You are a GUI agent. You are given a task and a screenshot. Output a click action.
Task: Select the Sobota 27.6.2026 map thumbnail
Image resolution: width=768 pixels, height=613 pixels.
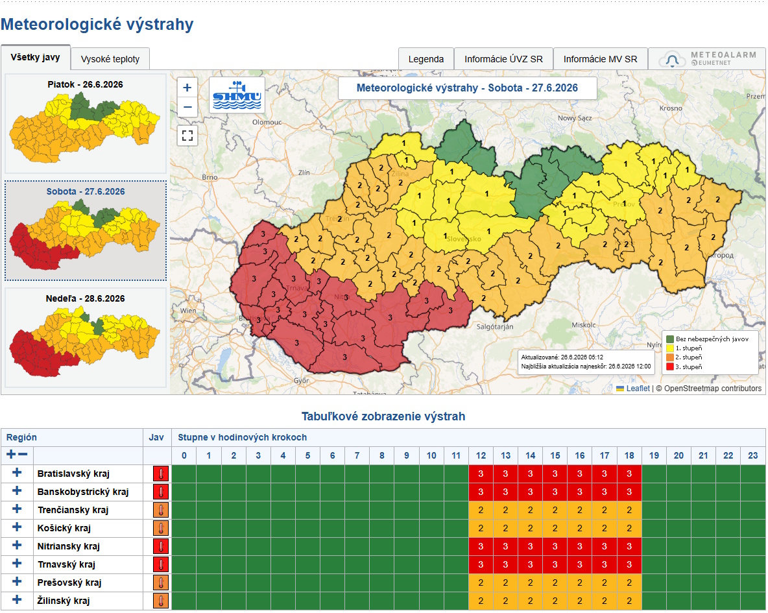(x=85, y=230)
